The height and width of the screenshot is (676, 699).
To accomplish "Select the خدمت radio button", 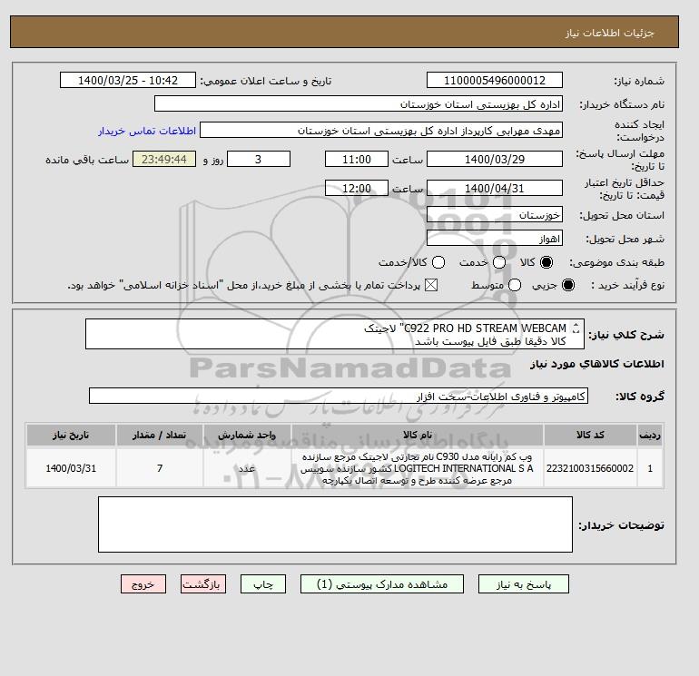I will (499, 262).
